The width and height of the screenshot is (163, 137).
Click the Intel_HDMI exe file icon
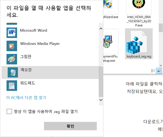[x=139, y=4]
